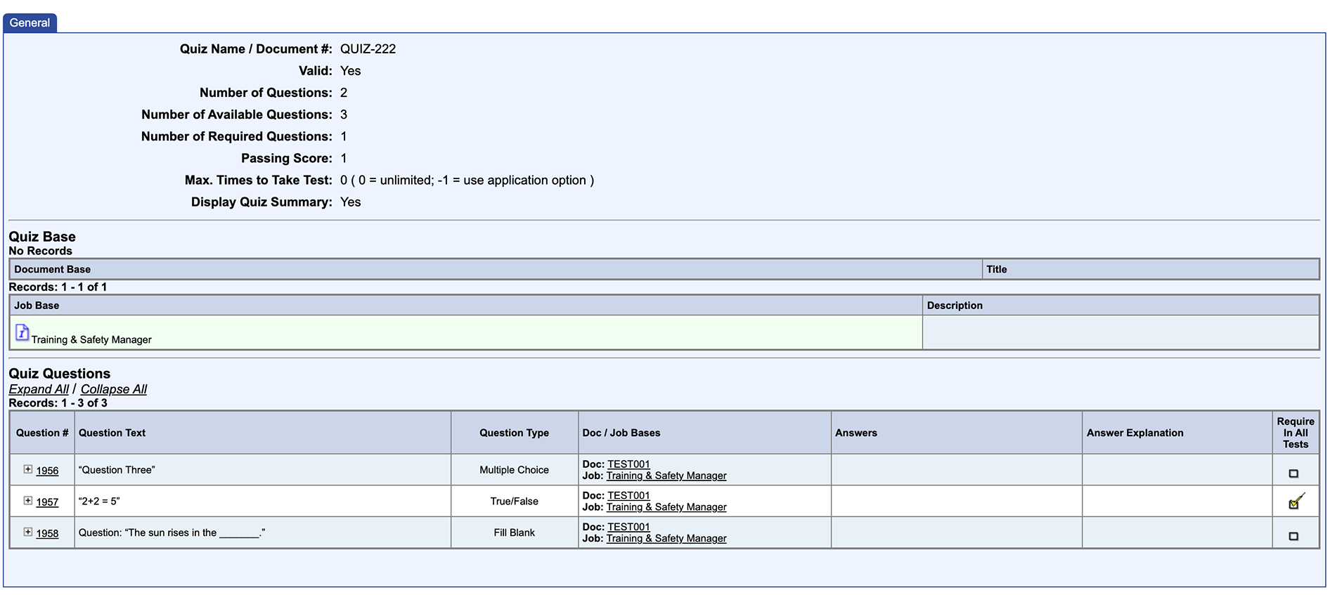This screenshot has height=595, width=1330.
Task: Expand question 1957 row
Action: [x=28, y=501]
